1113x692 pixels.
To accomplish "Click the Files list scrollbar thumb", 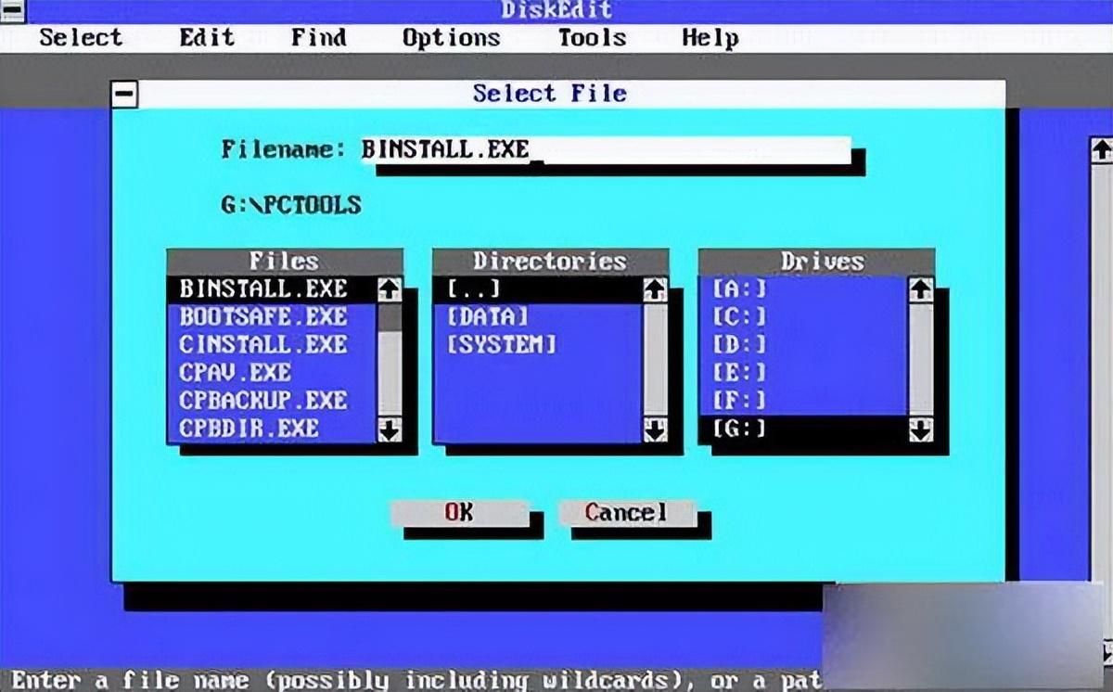I will pos(390,317).
